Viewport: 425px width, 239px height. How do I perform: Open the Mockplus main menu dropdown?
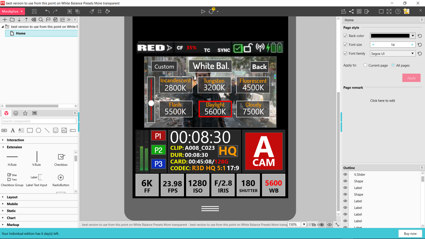click(12, 11)
